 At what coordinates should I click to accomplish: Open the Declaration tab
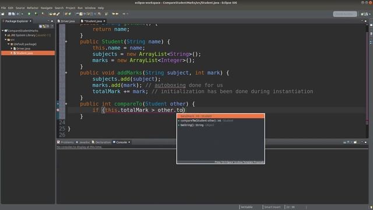click(x=101, y=142)
